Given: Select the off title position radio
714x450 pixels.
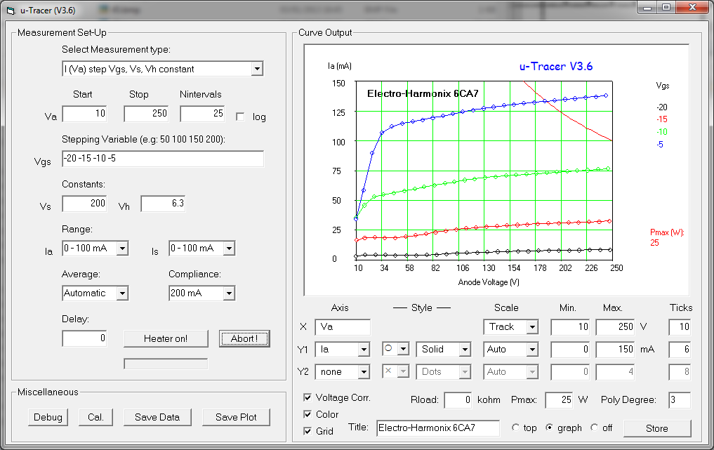Looking at the screenshot, I should [594, 428].
